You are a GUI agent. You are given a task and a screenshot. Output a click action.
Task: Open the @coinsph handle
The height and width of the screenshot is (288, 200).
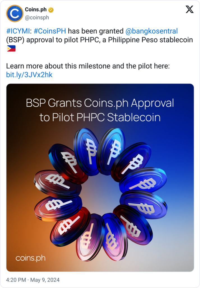pos(37,17)
